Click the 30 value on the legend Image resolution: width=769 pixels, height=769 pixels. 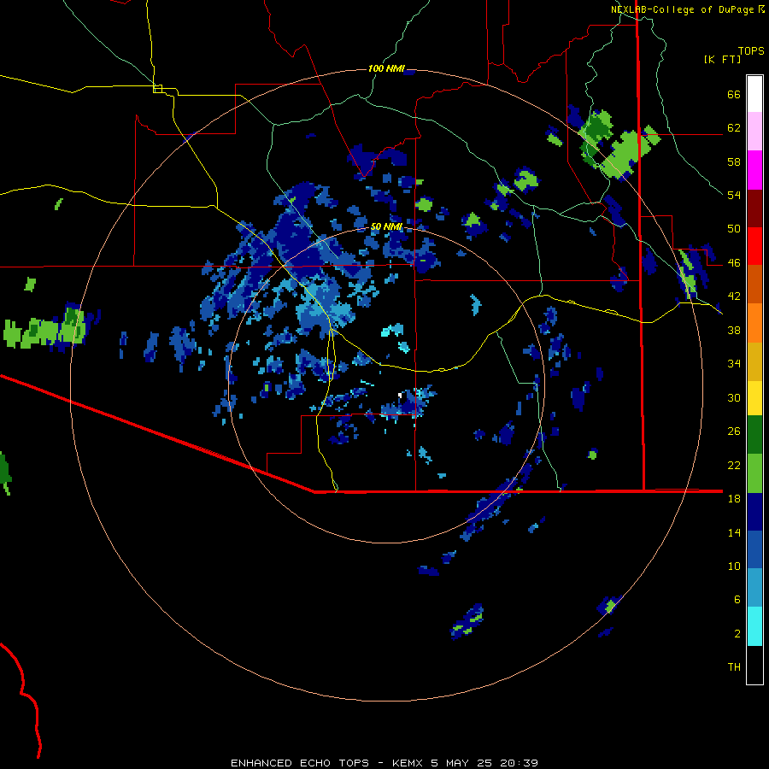(734, 397)
